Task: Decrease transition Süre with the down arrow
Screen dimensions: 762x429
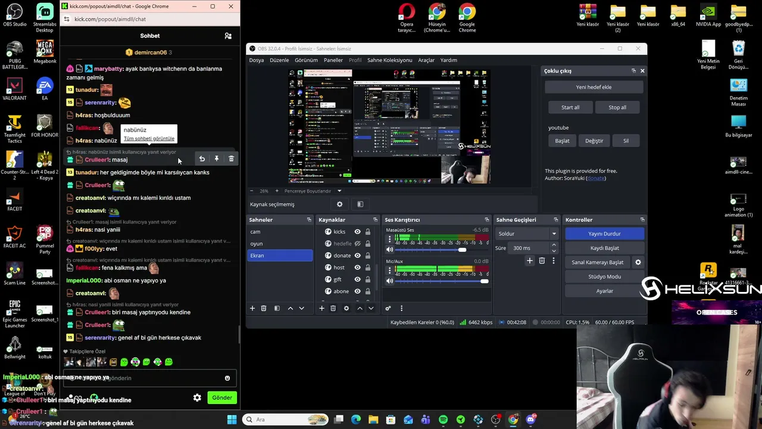Action: pos(554,251)
